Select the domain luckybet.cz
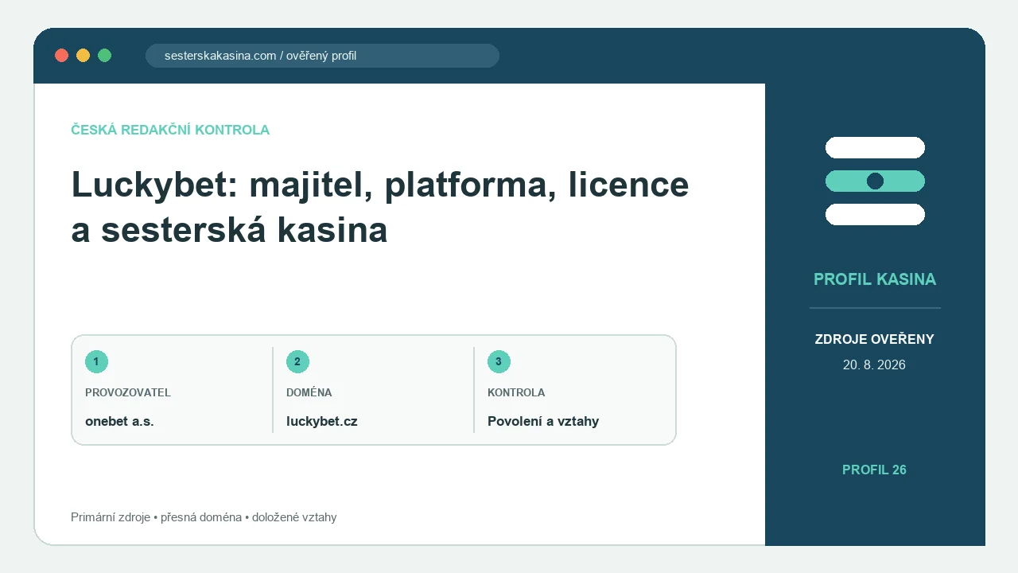 point(322,421)
